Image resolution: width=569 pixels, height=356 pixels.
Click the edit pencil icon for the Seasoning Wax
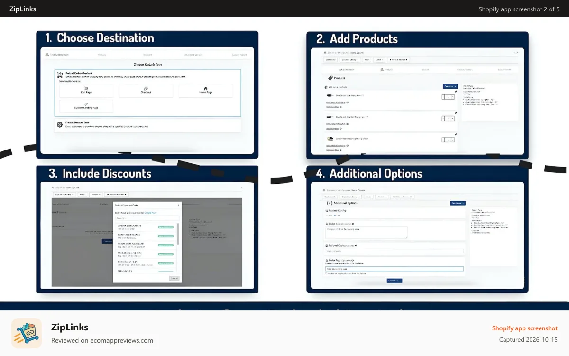coord(456,134)
